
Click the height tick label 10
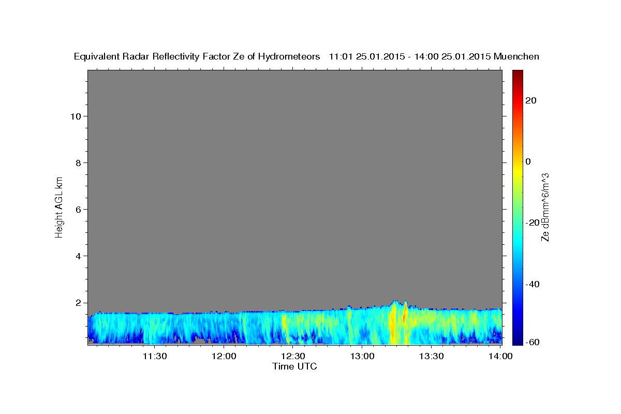point(76,116)
